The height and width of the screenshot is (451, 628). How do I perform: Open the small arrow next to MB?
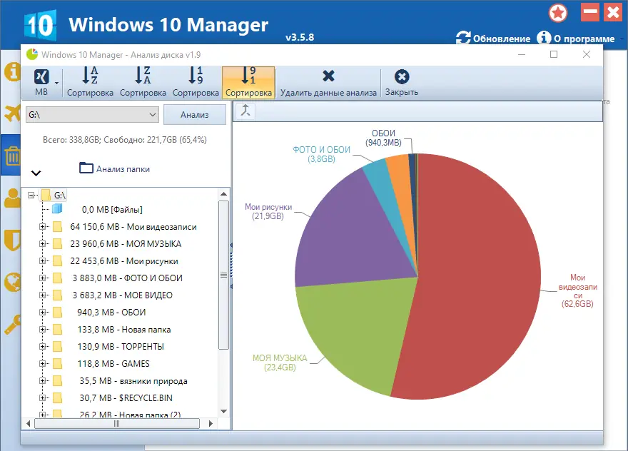(x=57, y=83)
